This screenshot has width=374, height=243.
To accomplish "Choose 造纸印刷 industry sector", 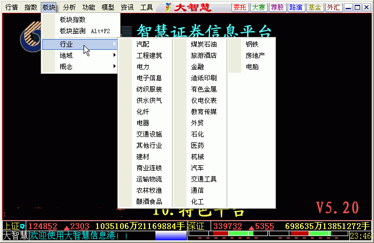I will [x=200, y=78].
